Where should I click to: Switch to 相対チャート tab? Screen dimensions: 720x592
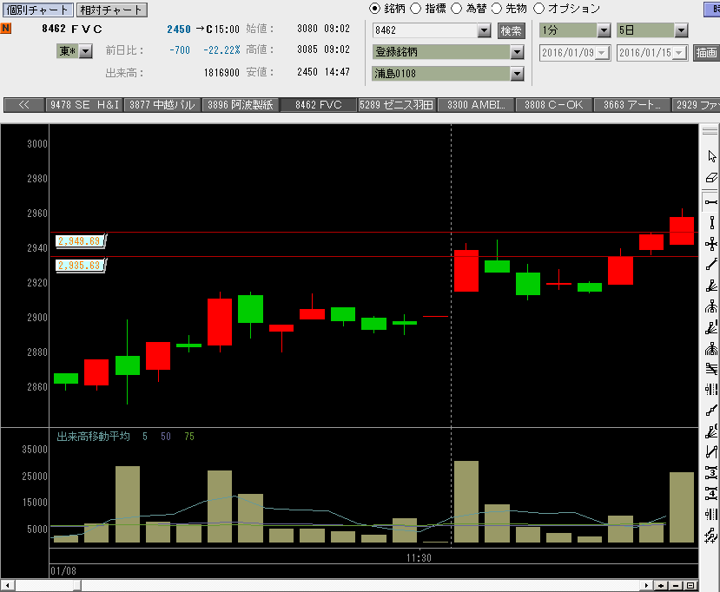[x=111, y=10]
